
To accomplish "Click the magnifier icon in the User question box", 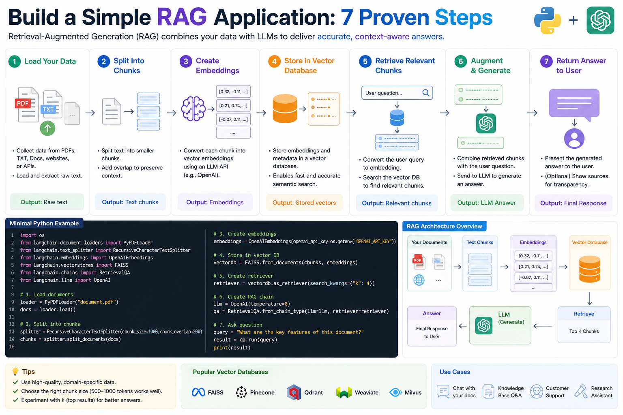I will pos(425,93).
